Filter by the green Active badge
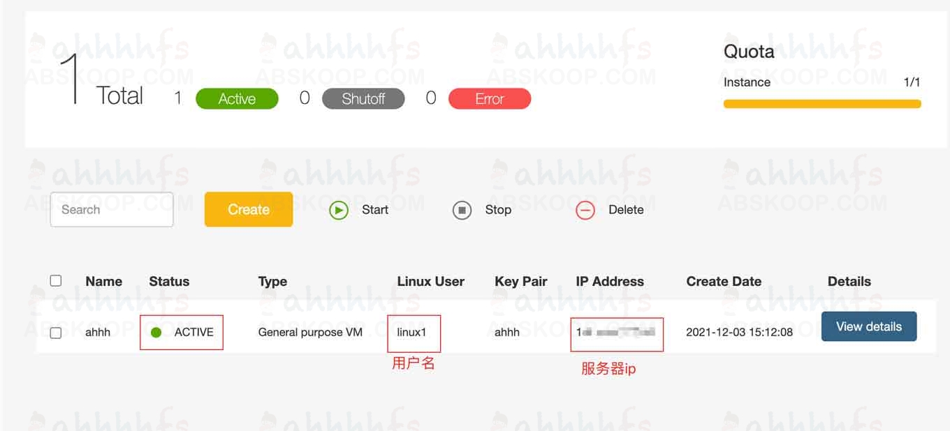 click(x=237, y=99)
